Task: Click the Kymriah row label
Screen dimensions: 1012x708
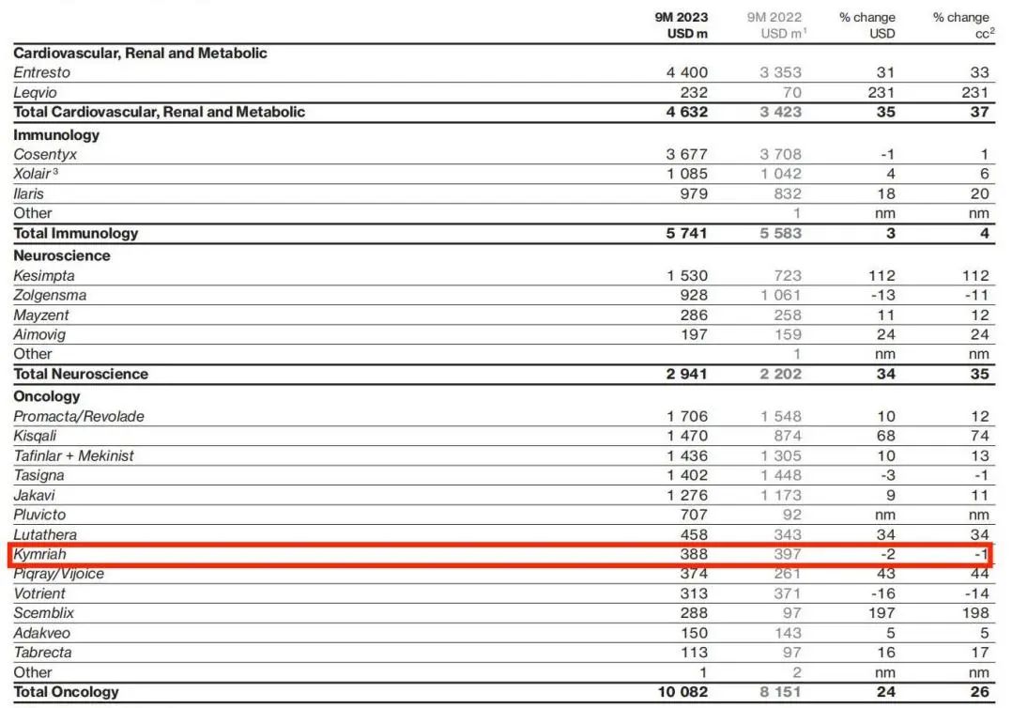Action: [x=39, y=554]
